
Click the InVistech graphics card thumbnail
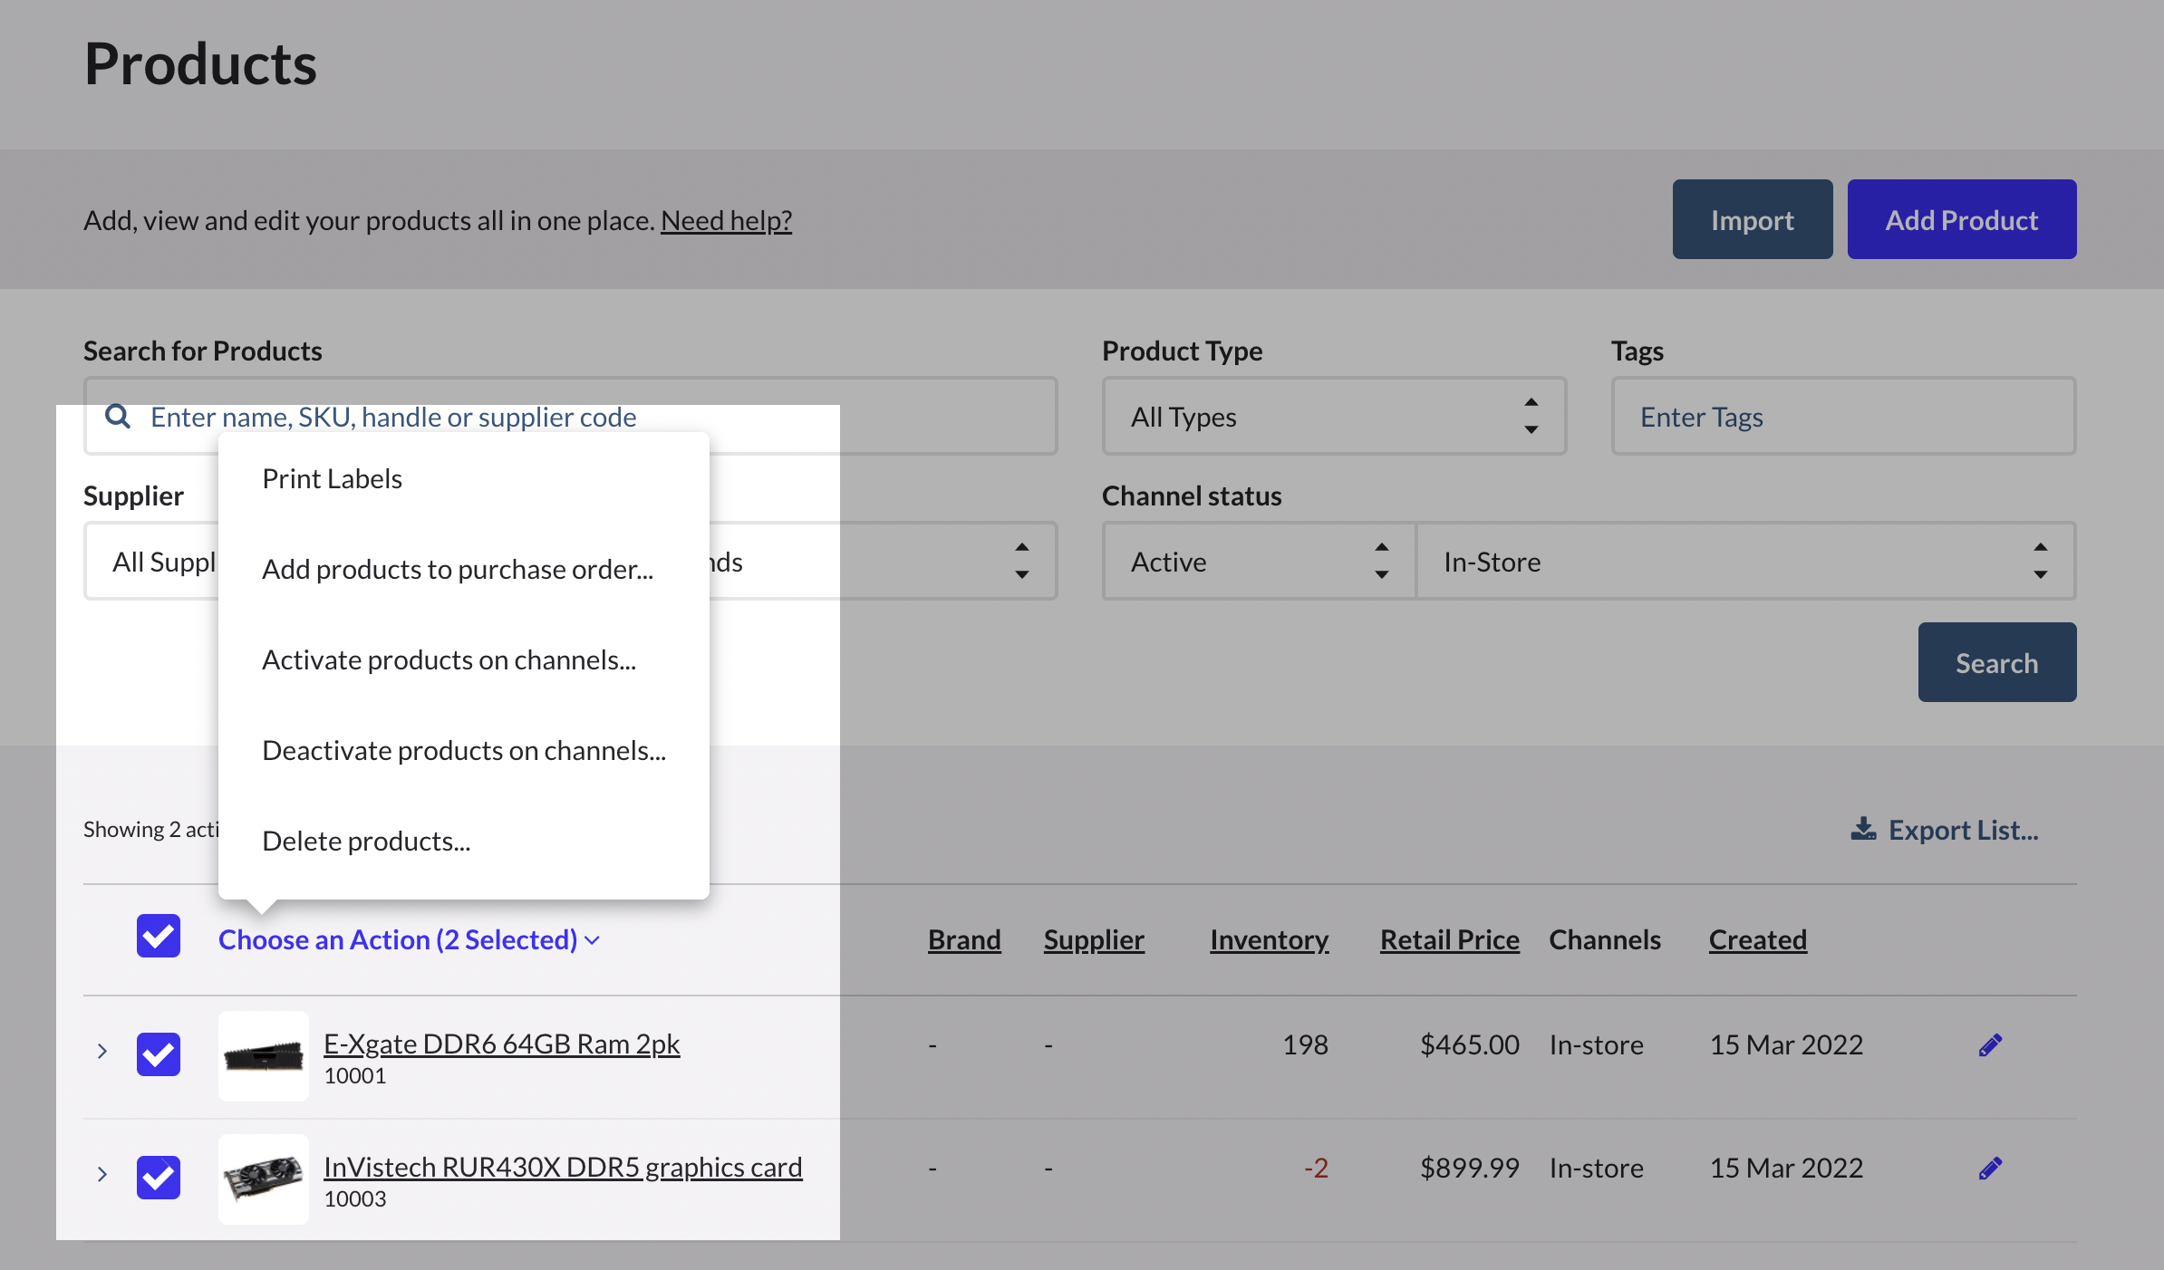pyautogui.click(x=264, y=1179)
